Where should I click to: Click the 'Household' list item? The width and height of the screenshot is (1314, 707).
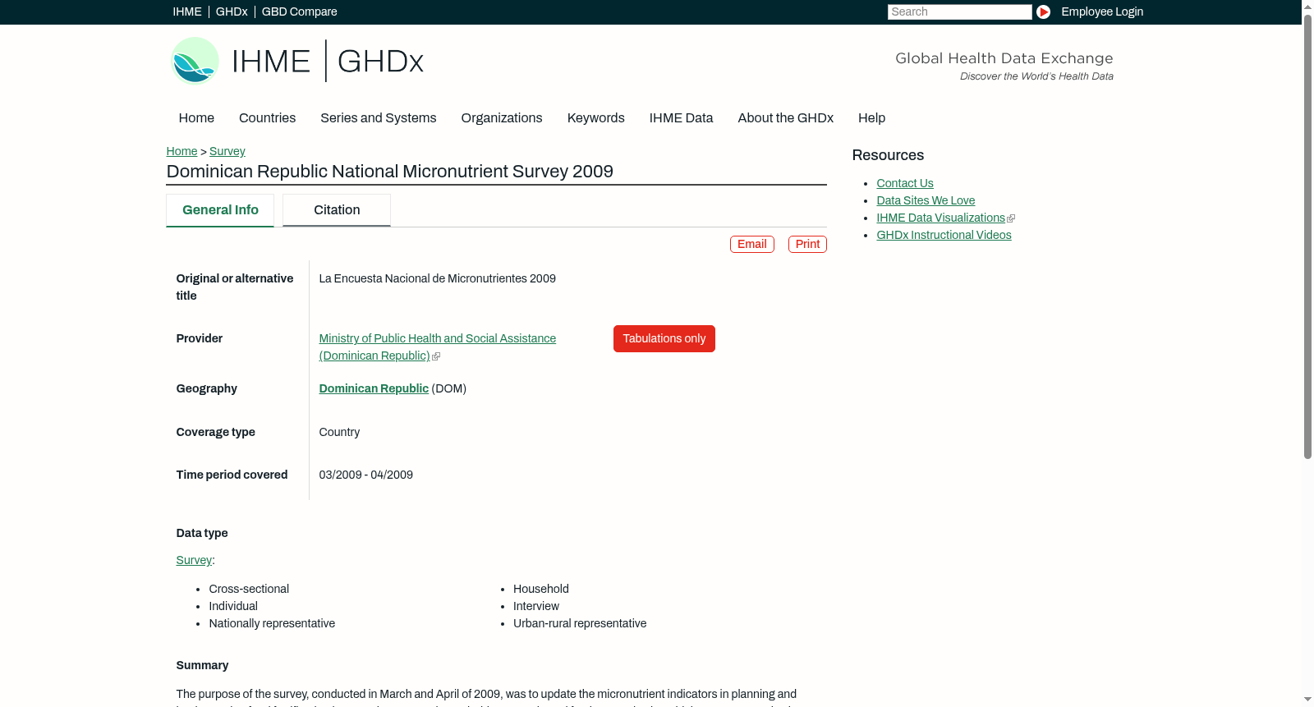pos(541,589)
